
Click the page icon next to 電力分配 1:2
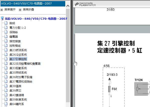[6, 27]
